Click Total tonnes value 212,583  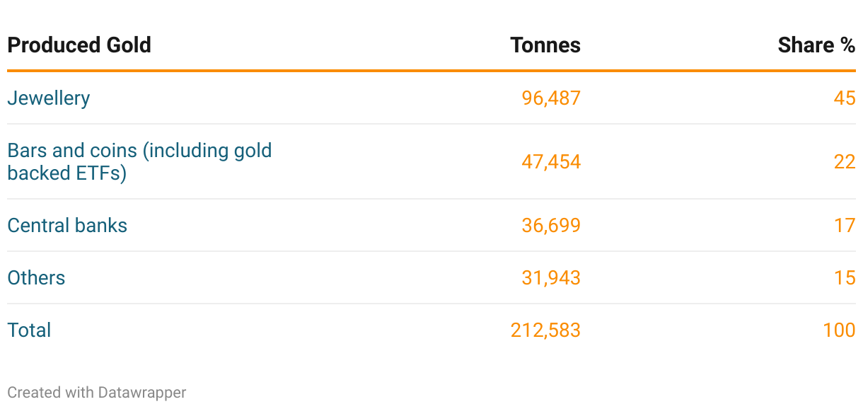tap(545, 330)
